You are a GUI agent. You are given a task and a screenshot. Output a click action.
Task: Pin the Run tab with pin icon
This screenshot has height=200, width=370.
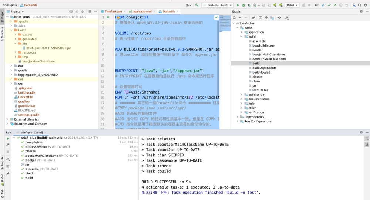coord(8,174)
